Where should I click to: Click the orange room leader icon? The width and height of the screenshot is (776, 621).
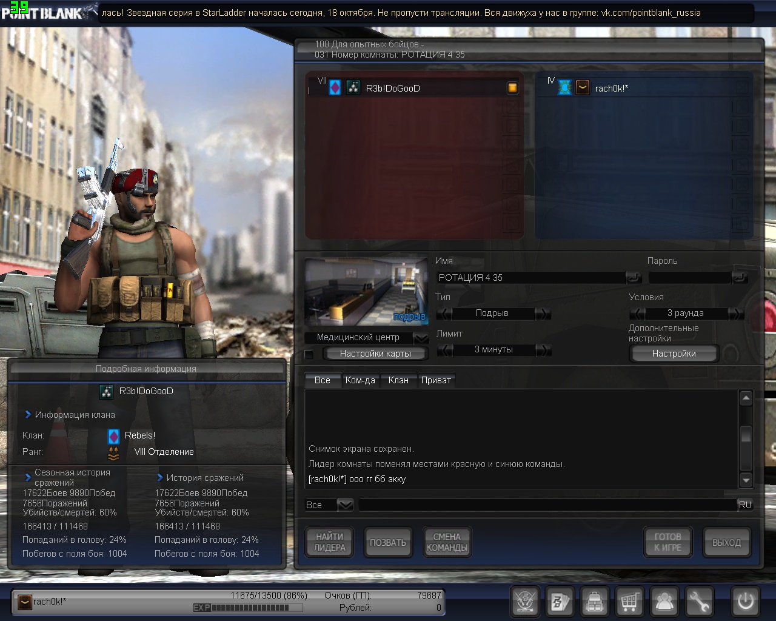click(x=513, y=88)
